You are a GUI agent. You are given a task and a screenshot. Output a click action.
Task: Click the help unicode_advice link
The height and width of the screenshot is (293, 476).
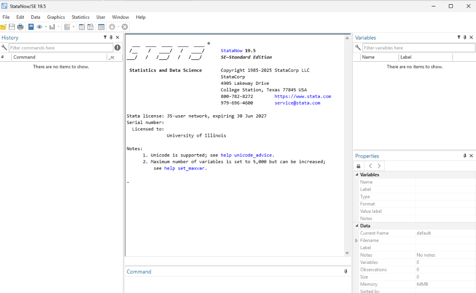tap(246, 155)
